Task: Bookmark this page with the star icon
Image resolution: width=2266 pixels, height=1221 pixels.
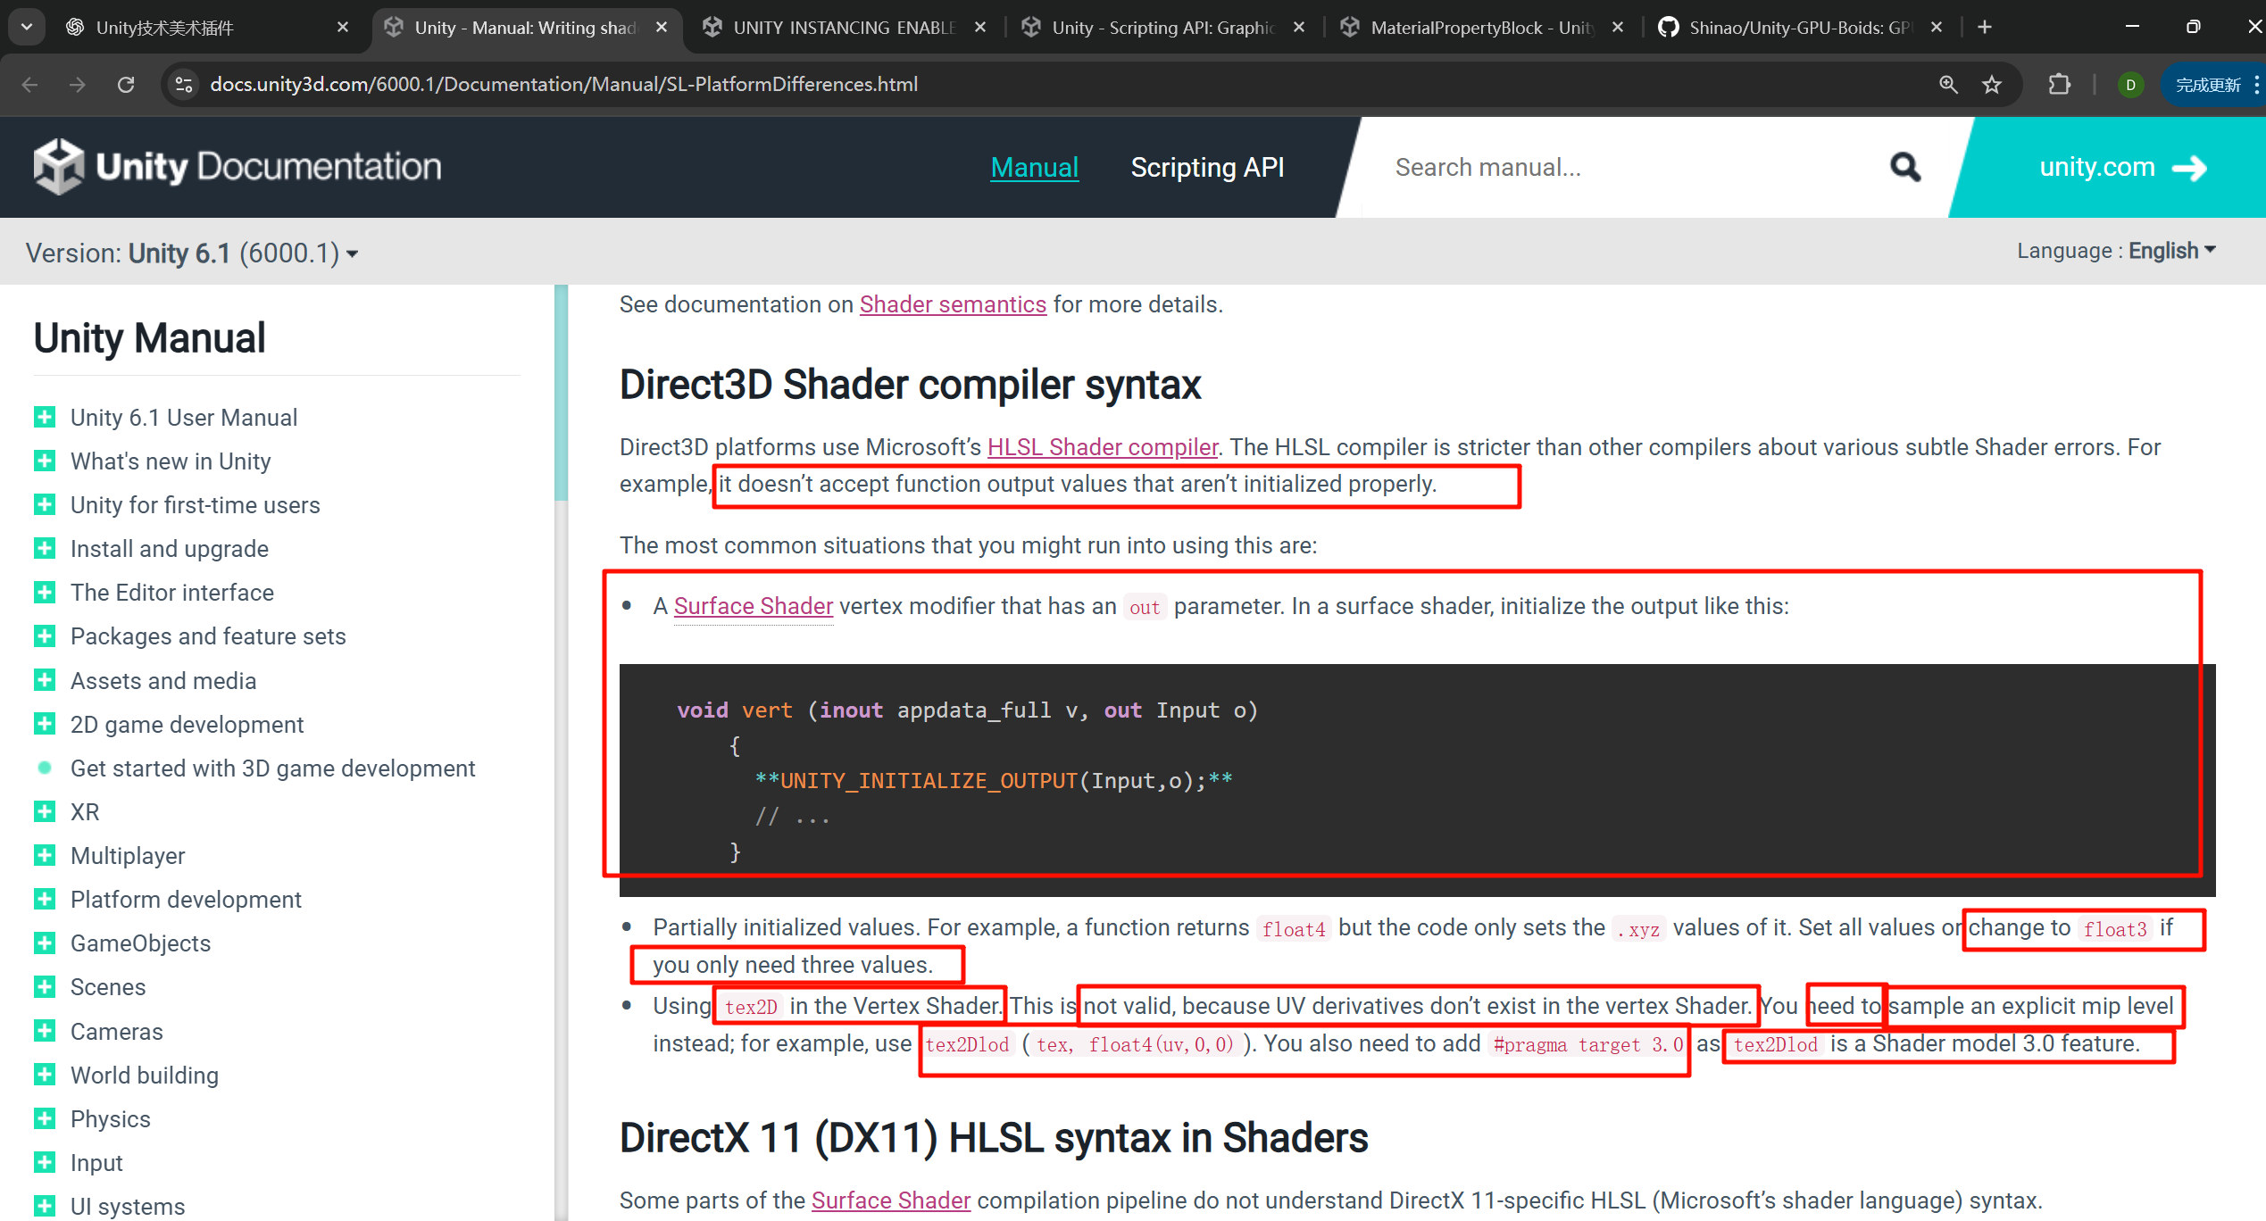Action: (x=1992, y=84)
